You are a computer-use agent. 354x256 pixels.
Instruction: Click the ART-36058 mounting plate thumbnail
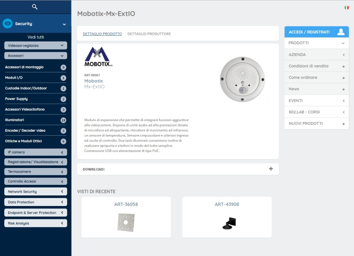126,222
